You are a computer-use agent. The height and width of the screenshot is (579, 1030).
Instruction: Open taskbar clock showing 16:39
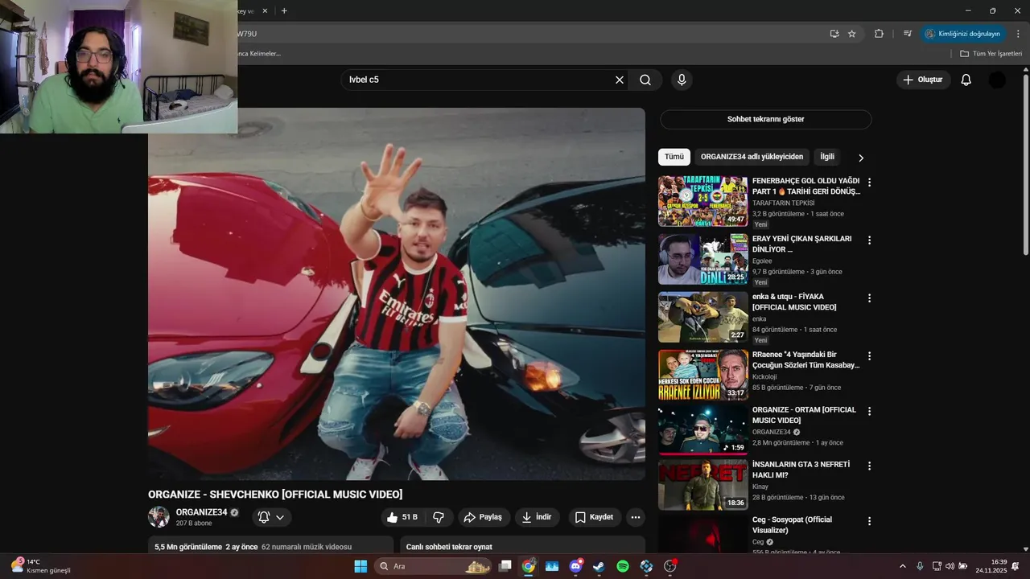pos(991,566)
